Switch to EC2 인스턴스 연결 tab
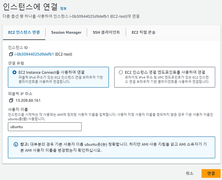Image resolution: width=222 pixels, height=180 pixels. click(x=24, y=33)
